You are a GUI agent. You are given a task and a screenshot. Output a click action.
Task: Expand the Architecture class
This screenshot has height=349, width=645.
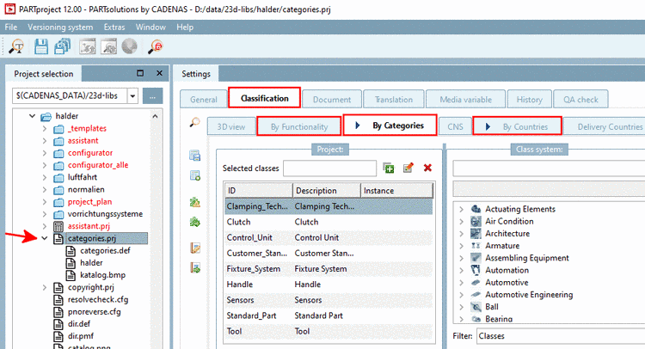pos(462,234)
